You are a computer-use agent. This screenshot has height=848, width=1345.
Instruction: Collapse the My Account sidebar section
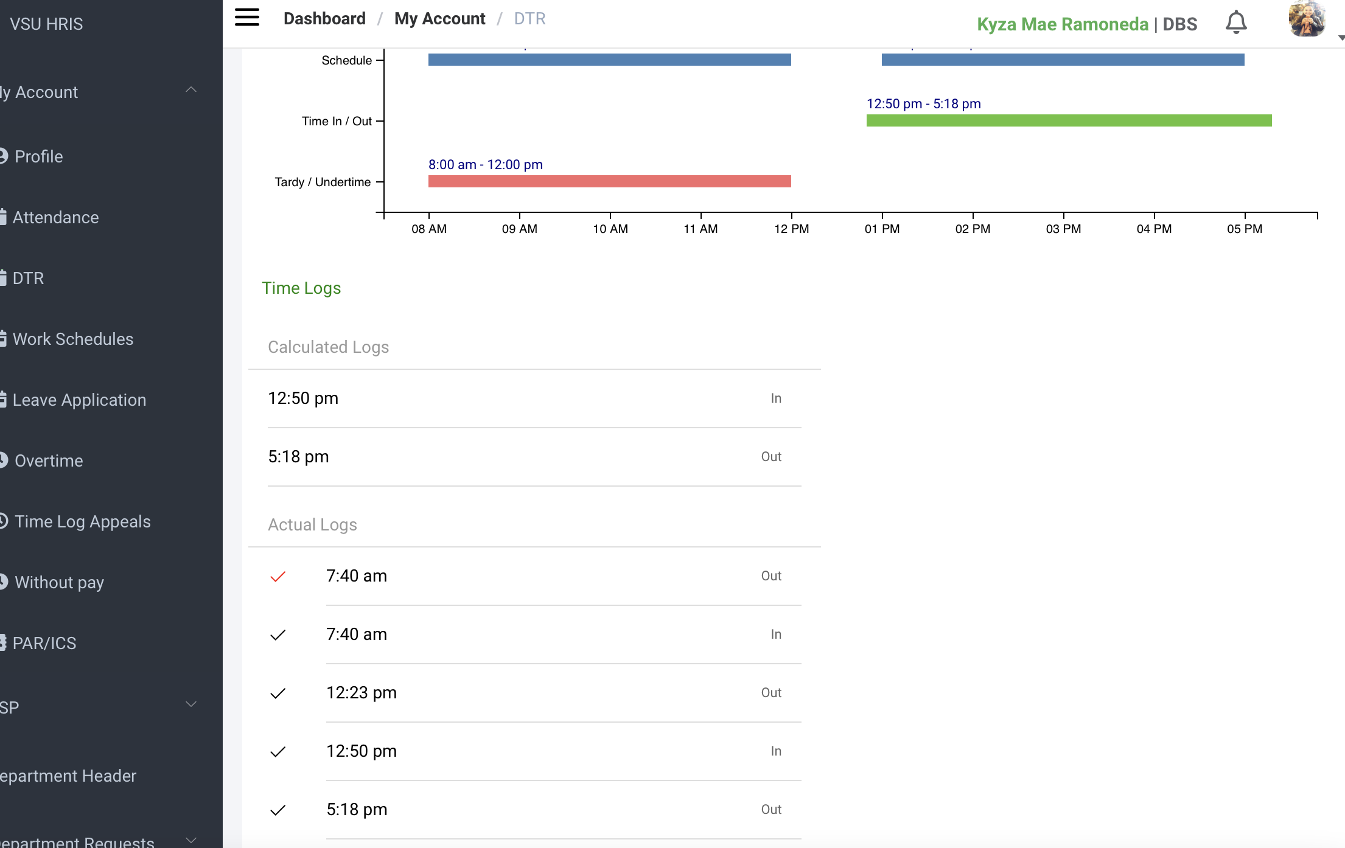[190, 90]
